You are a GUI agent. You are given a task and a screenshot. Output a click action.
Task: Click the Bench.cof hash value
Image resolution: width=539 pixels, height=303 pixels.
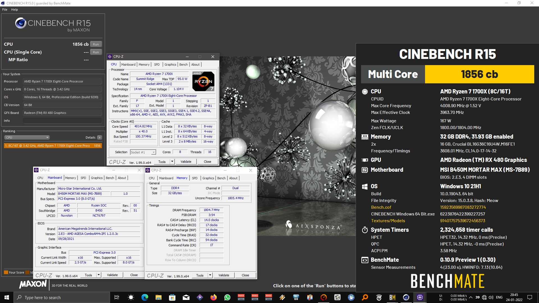click(x=463, y=207)
